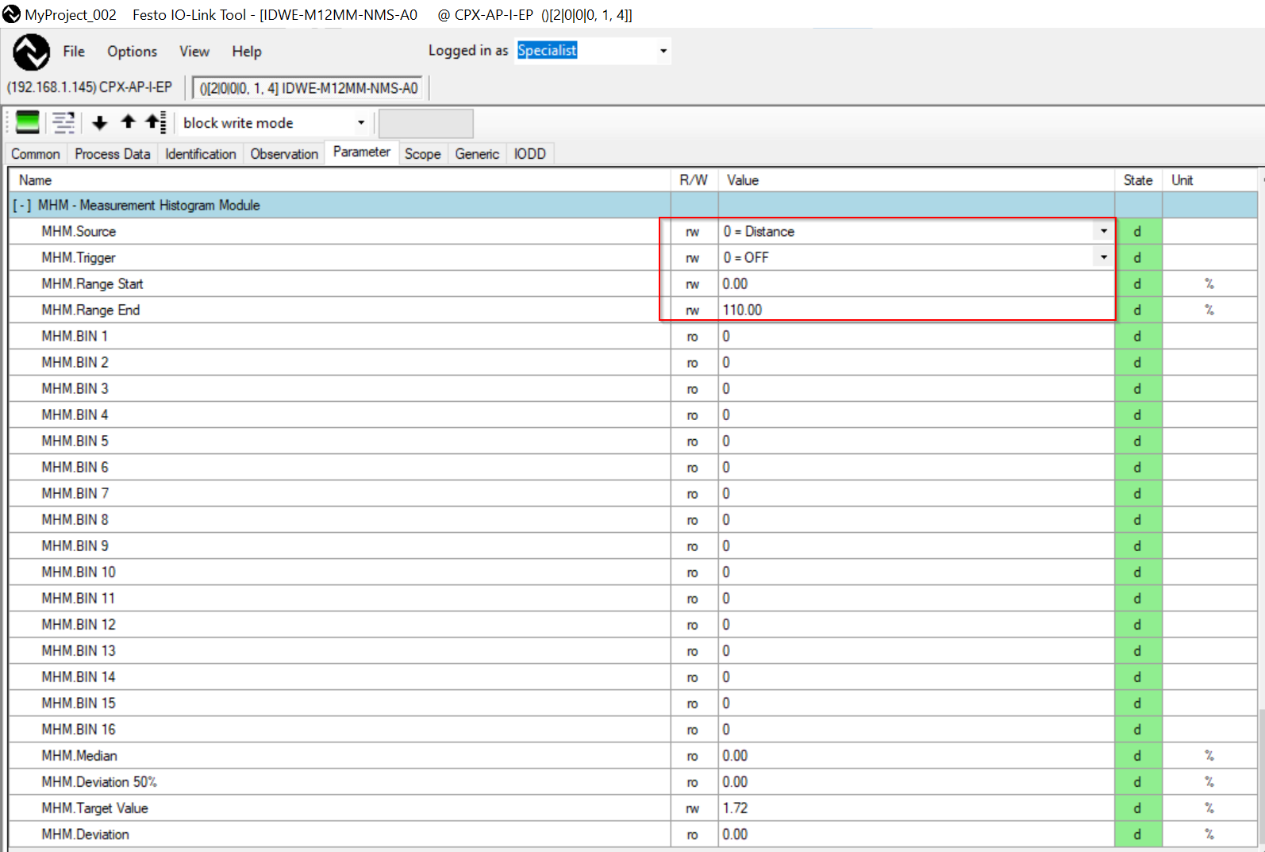
Task: Click the R/W column header
Action: pyautogui.click(x=694, y=180)
